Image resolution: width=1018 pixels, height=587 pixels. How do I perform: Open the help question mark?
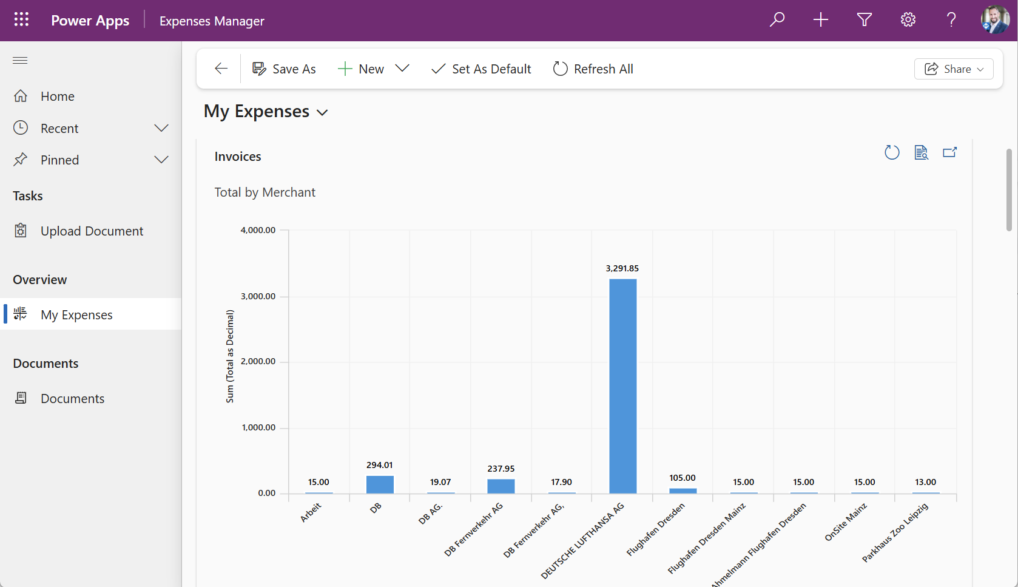point(951,20)
